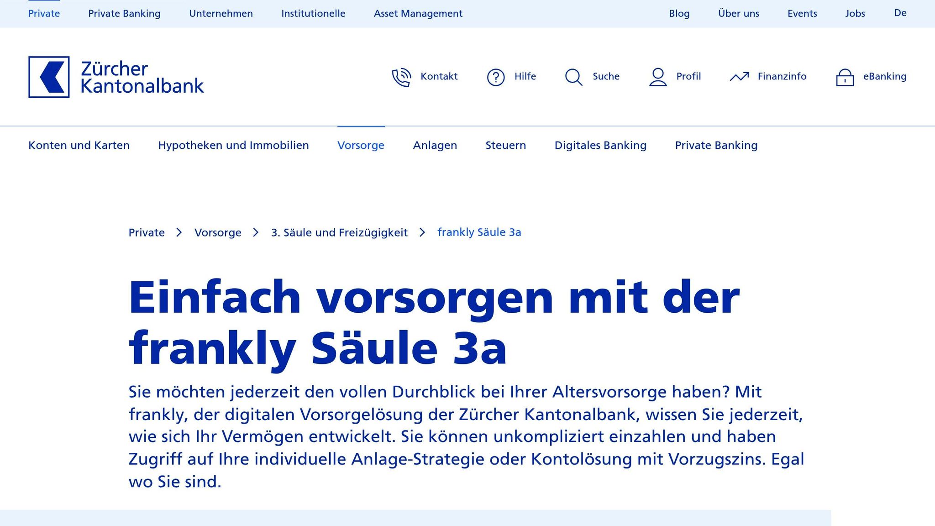Image resolution: width=935 pixels, height=526 pixels.
Task: Open Hilfe via question mark icon
Action: coord(495,77)
